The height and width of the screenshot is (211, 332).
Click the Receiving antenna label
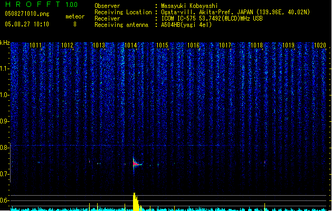121,25
